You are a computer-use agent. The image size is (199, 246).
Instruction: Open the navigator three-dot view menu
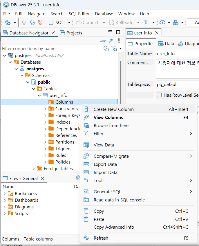pos(119,41)
